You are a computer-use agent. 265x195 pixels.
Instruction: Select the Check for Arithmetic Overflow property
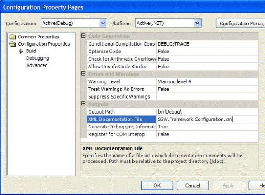pyautogui.click(x=122, y=59)
